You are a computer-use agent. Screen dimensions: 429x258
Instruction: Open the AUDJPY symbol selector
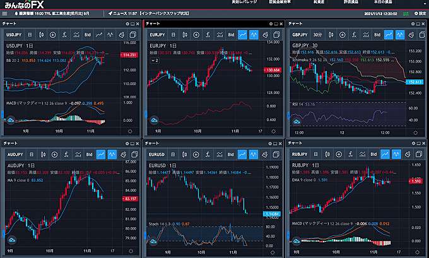pyautogui.click(x=15, y=155)
